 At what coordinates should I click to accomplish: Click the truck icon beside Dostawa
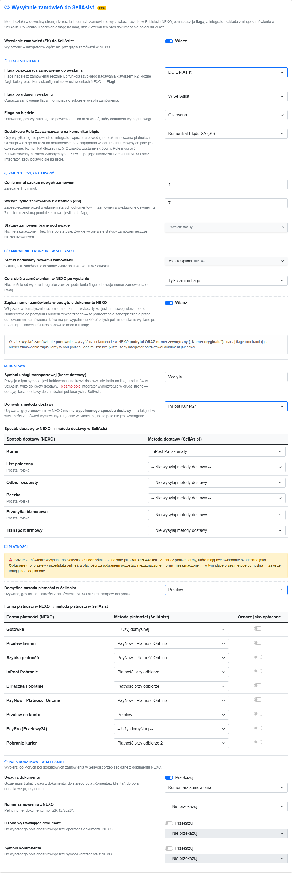[x=6, y=366]
